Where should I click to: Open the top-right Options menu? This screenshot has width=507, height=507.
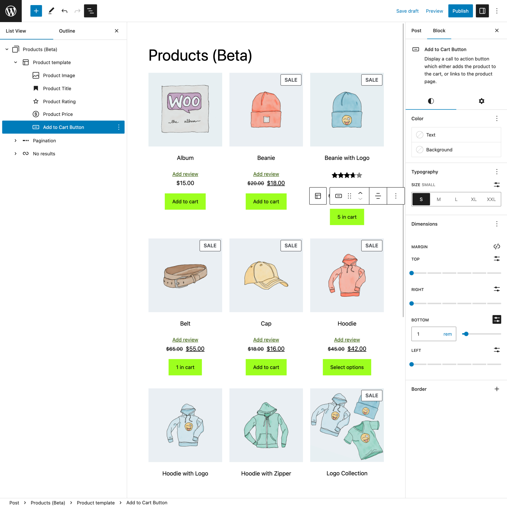click(497, 11)
